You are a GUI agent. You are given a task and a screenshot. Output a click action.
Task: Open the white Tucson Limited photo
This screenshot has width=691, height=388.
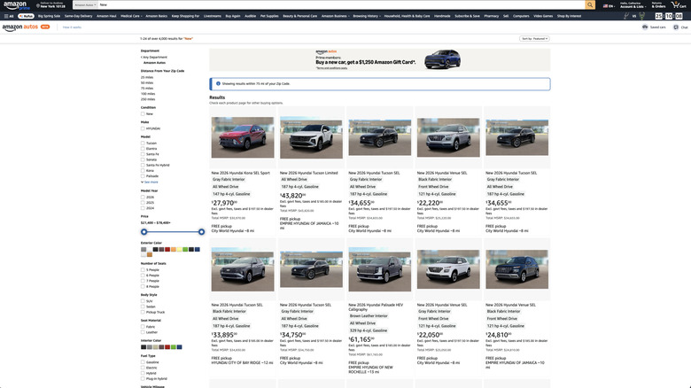tap(311, 137)
